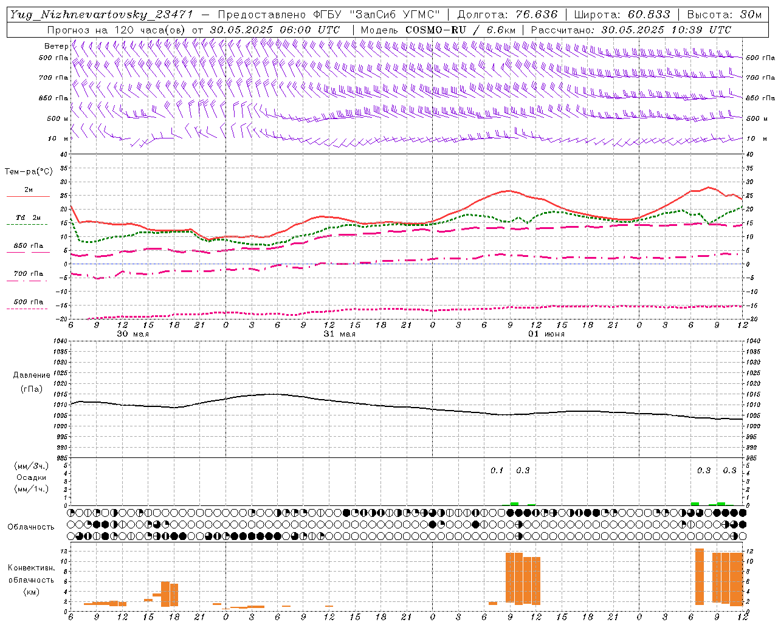
Task: Click the "01 июня" date label
Action: coord(546,334)
